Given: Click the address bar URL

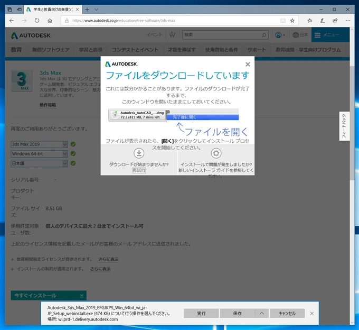Looking at the screenshot, I should click(124, 21).
